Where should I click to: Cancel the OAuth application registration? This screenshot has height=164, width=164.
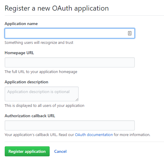click(60, 151)
